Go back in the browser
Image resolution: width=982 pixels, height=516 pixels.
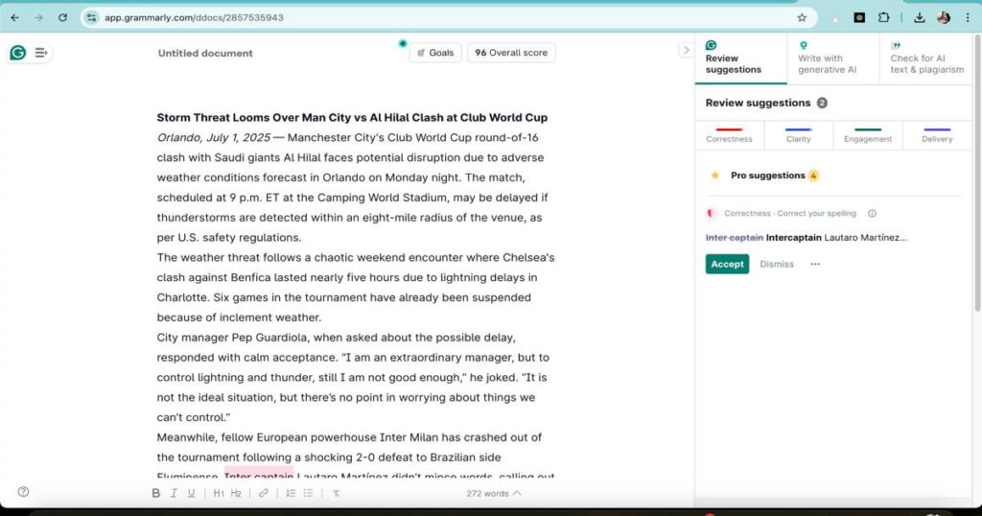15,17
